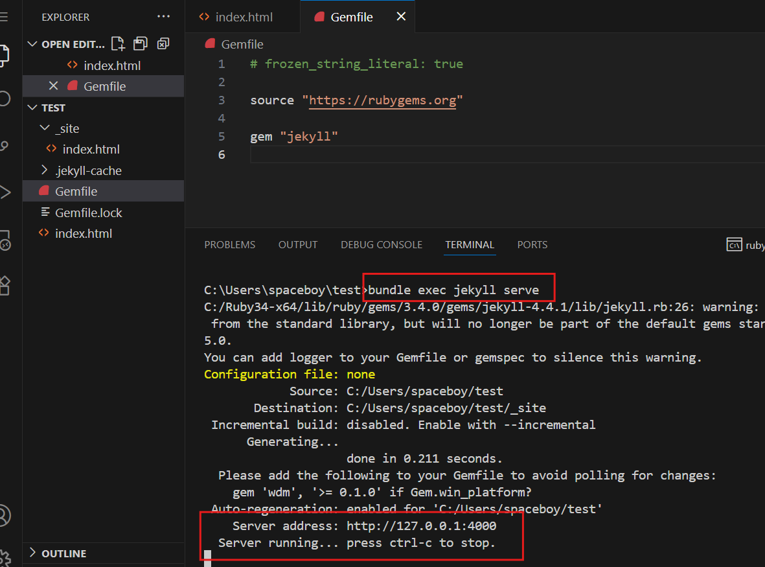This screenshot has width=765, height=567.
Task: Open index.html inside the _site folder
Action: point(104,149)
